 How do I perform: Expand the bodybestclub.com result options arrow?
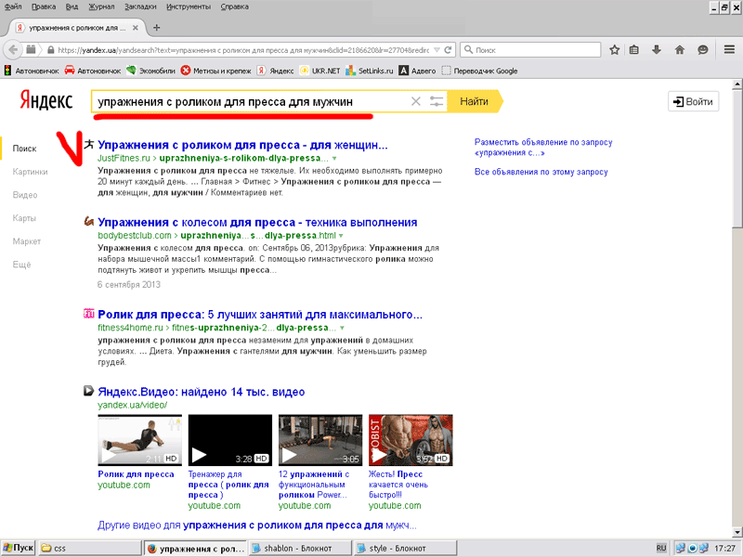point(341,236)
